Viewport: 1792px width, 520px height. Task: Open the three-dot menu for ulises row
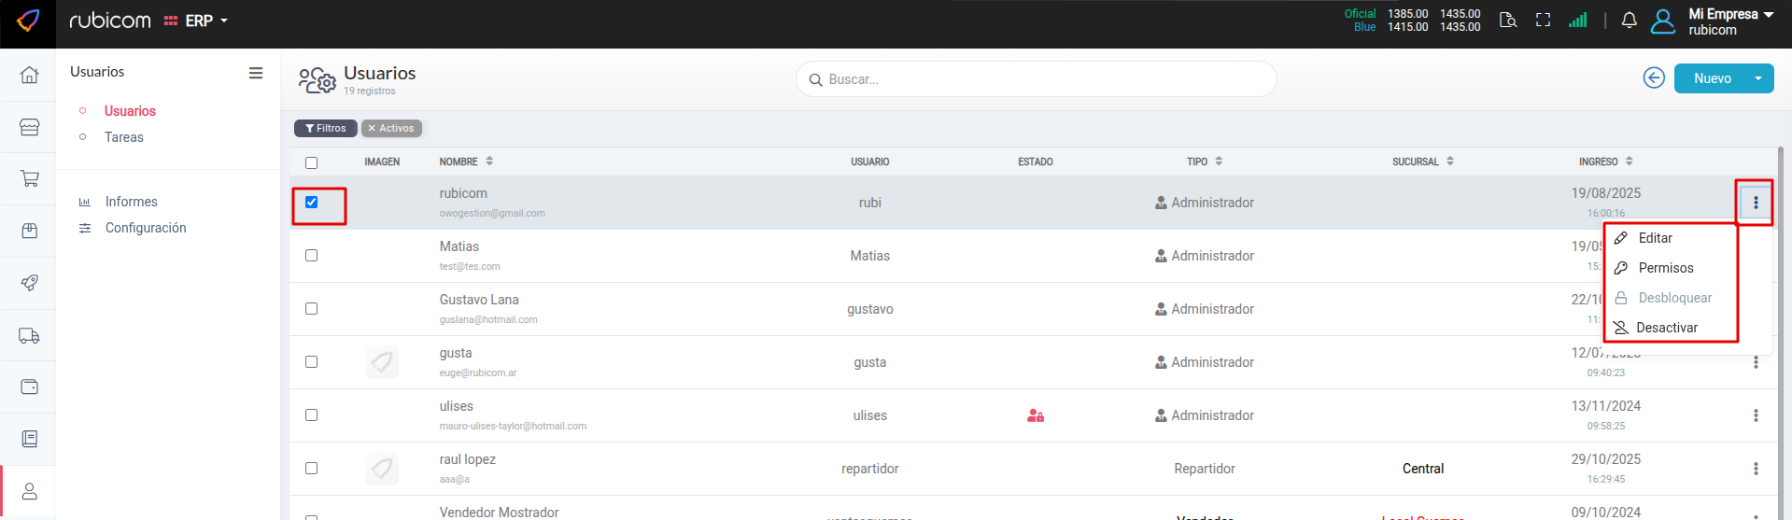pos(1755,415)
